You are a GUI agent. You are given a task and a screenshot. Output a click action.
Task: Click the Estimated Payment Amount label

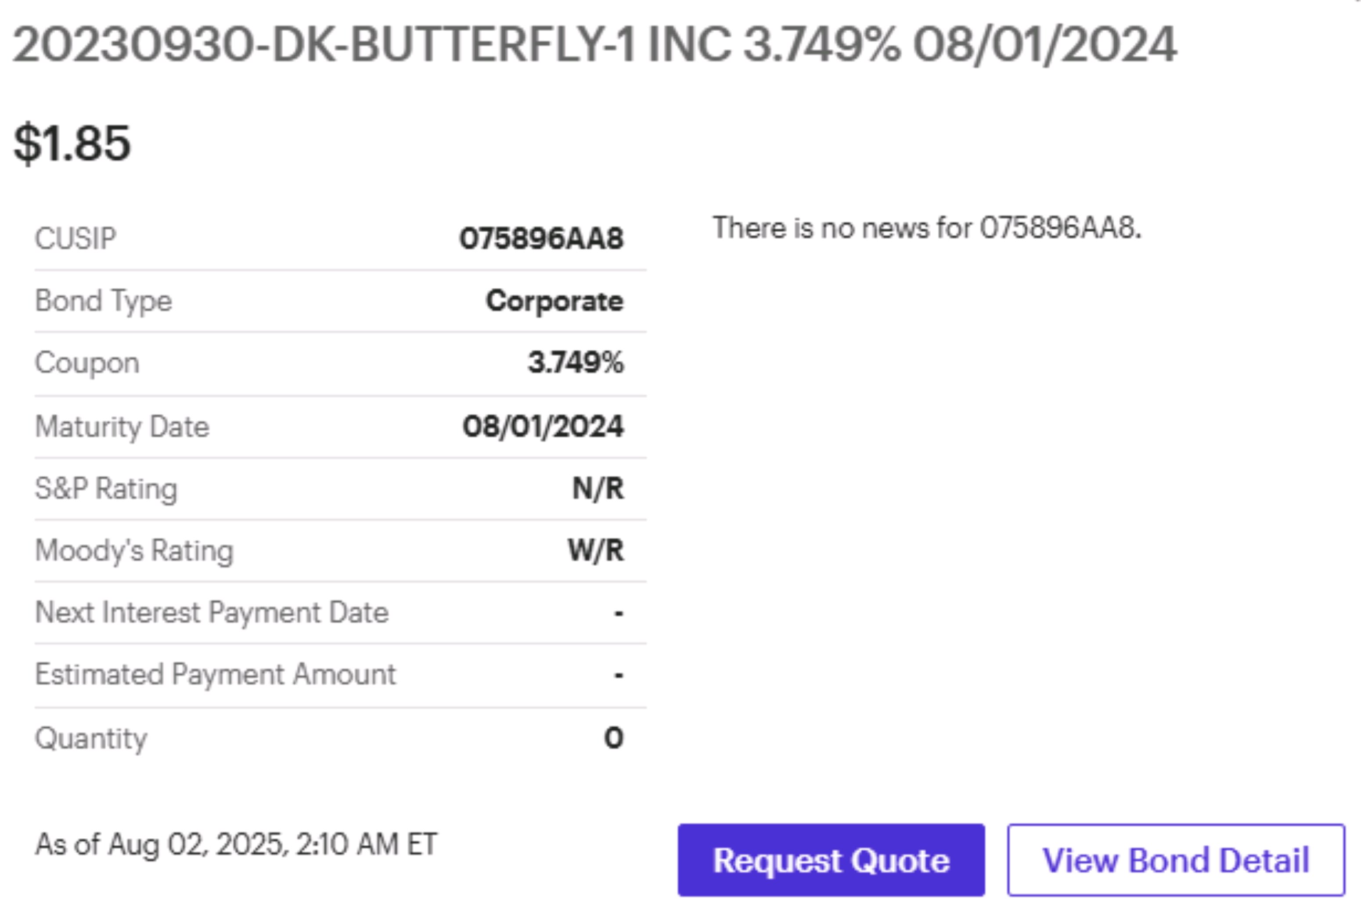pyautogui.click(x=215, y=674)
